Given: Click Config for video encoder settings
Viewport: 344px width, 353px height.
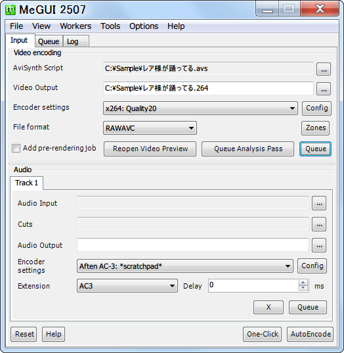Looking at the screenshot, I should 316,108.
